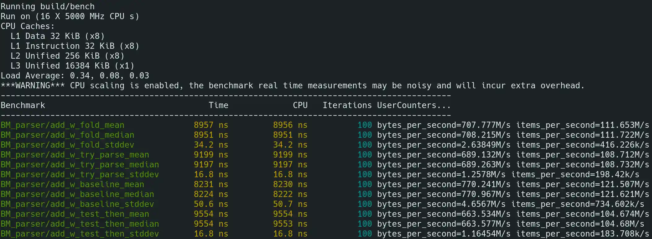Click 'bytes_per_second=663.534M/s' counter

tap(444, 214)
